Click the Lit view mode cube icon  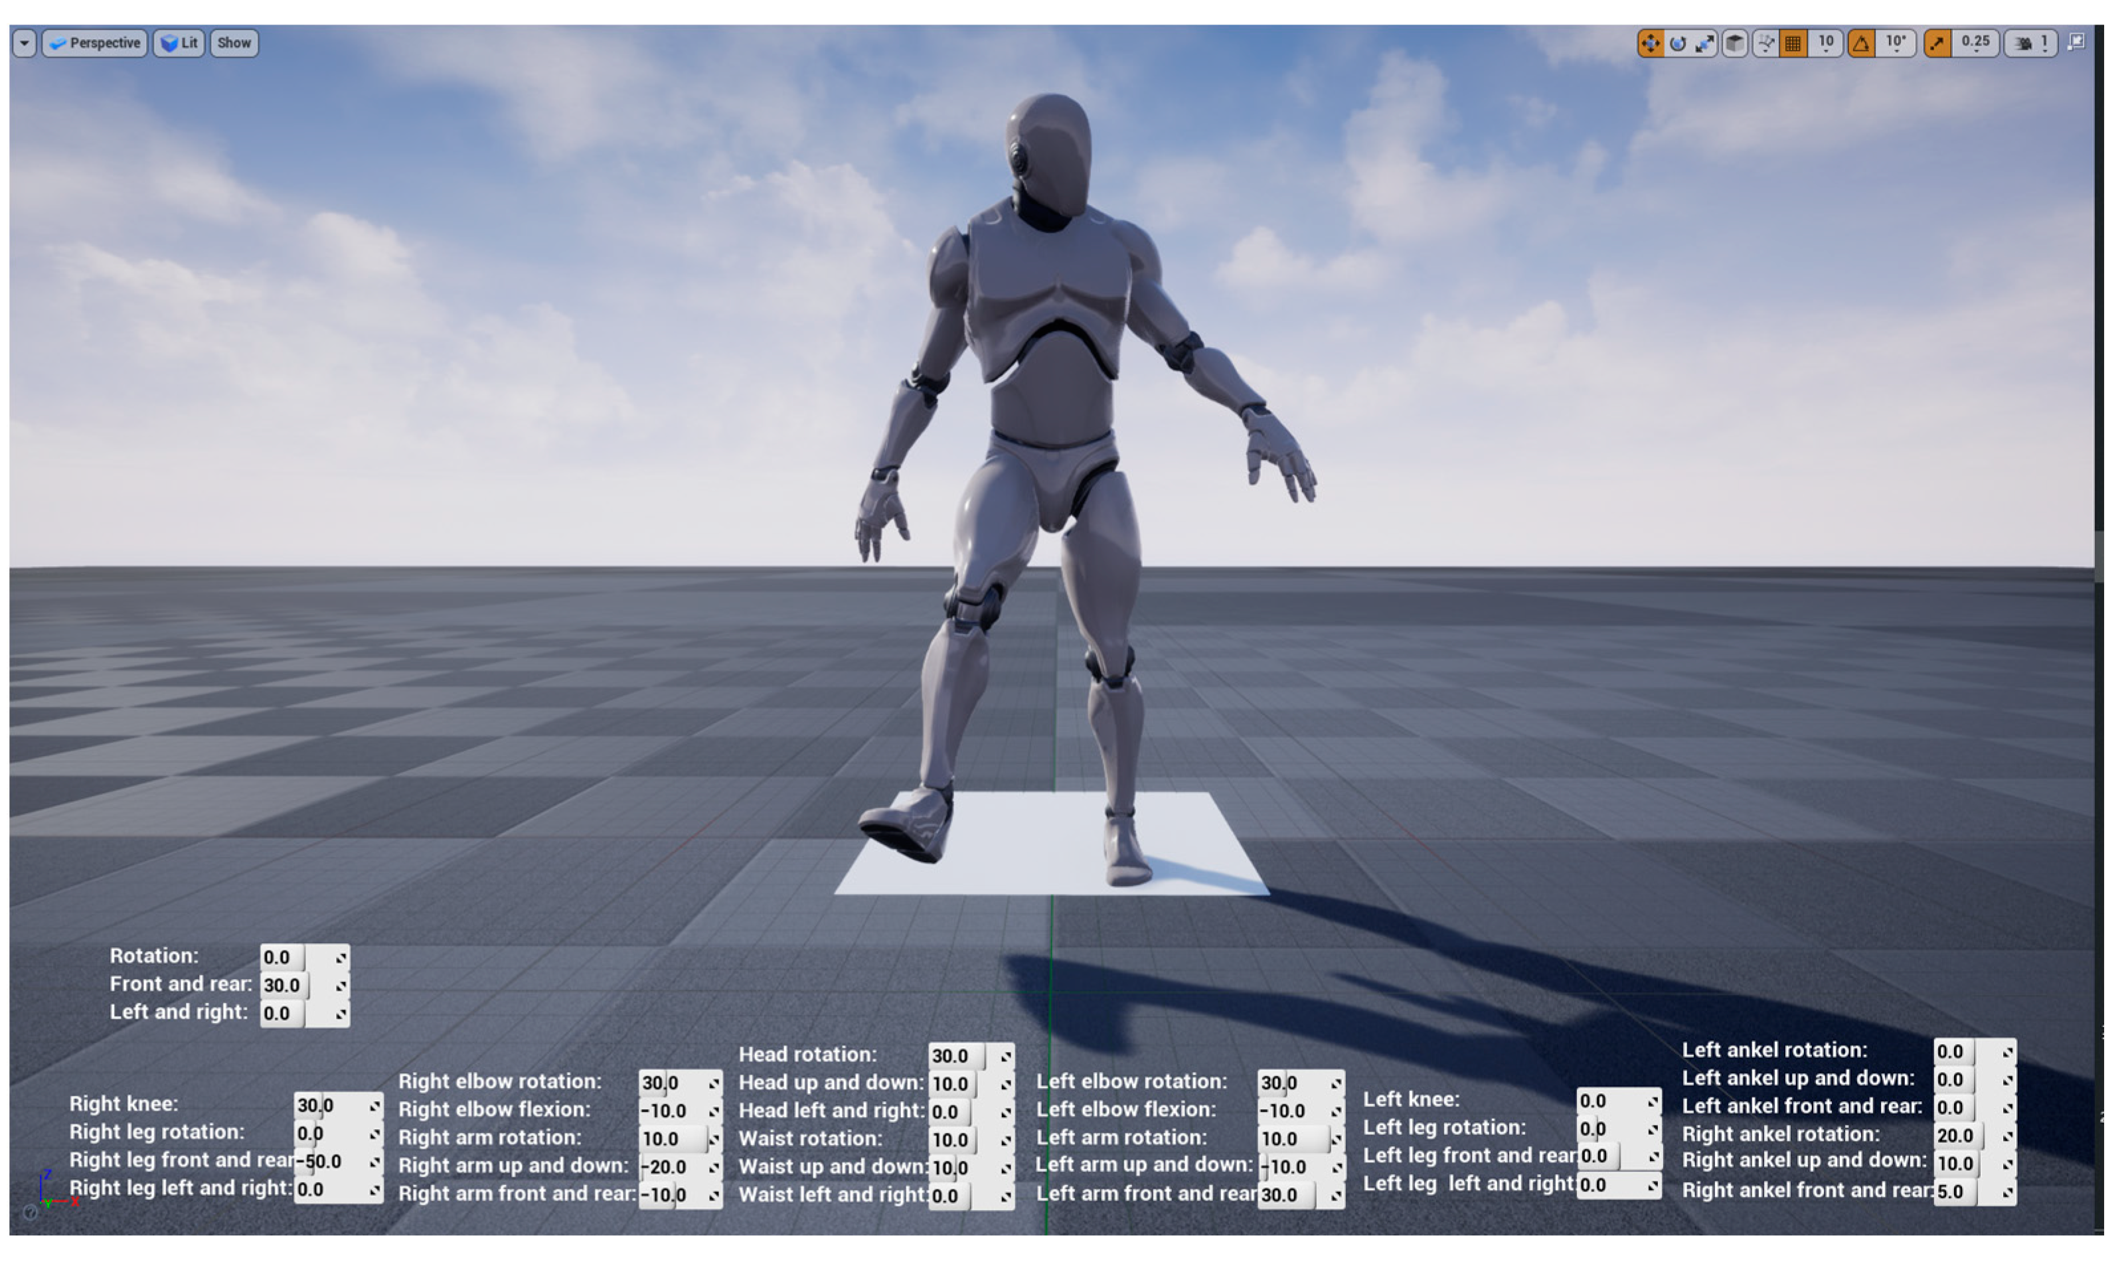[x=169, y=43]
